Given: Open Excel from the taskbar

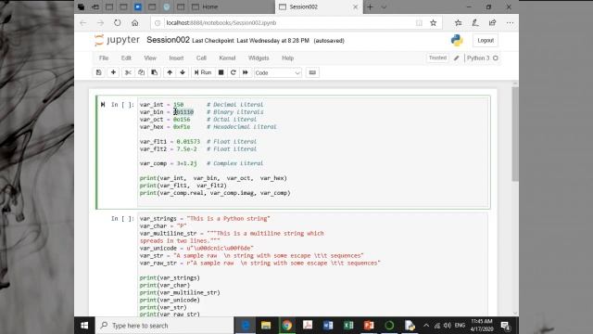Looking at the screenshot, I should [348, 326].
